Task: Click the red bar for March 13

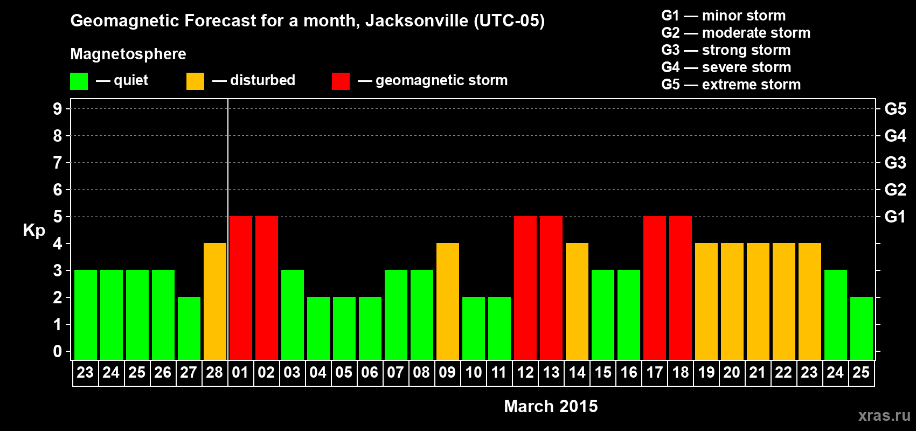Action: [551, 288]
